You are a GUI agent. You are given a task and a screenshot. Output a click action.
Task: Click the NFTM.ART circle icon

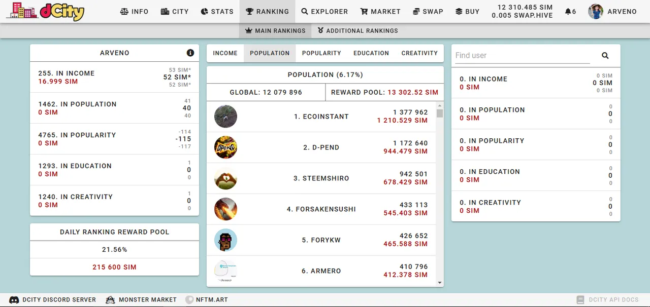point(189,300)
